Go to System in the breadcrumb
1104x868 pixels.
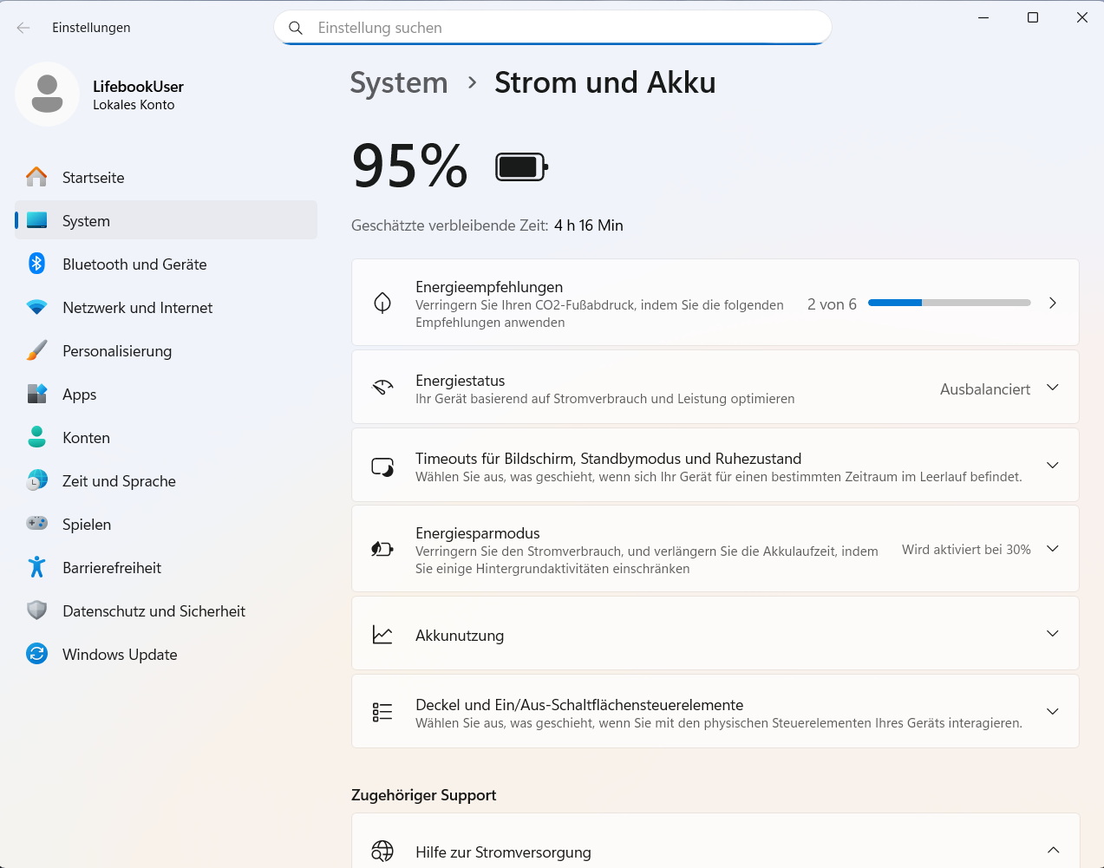coord(399,83)
